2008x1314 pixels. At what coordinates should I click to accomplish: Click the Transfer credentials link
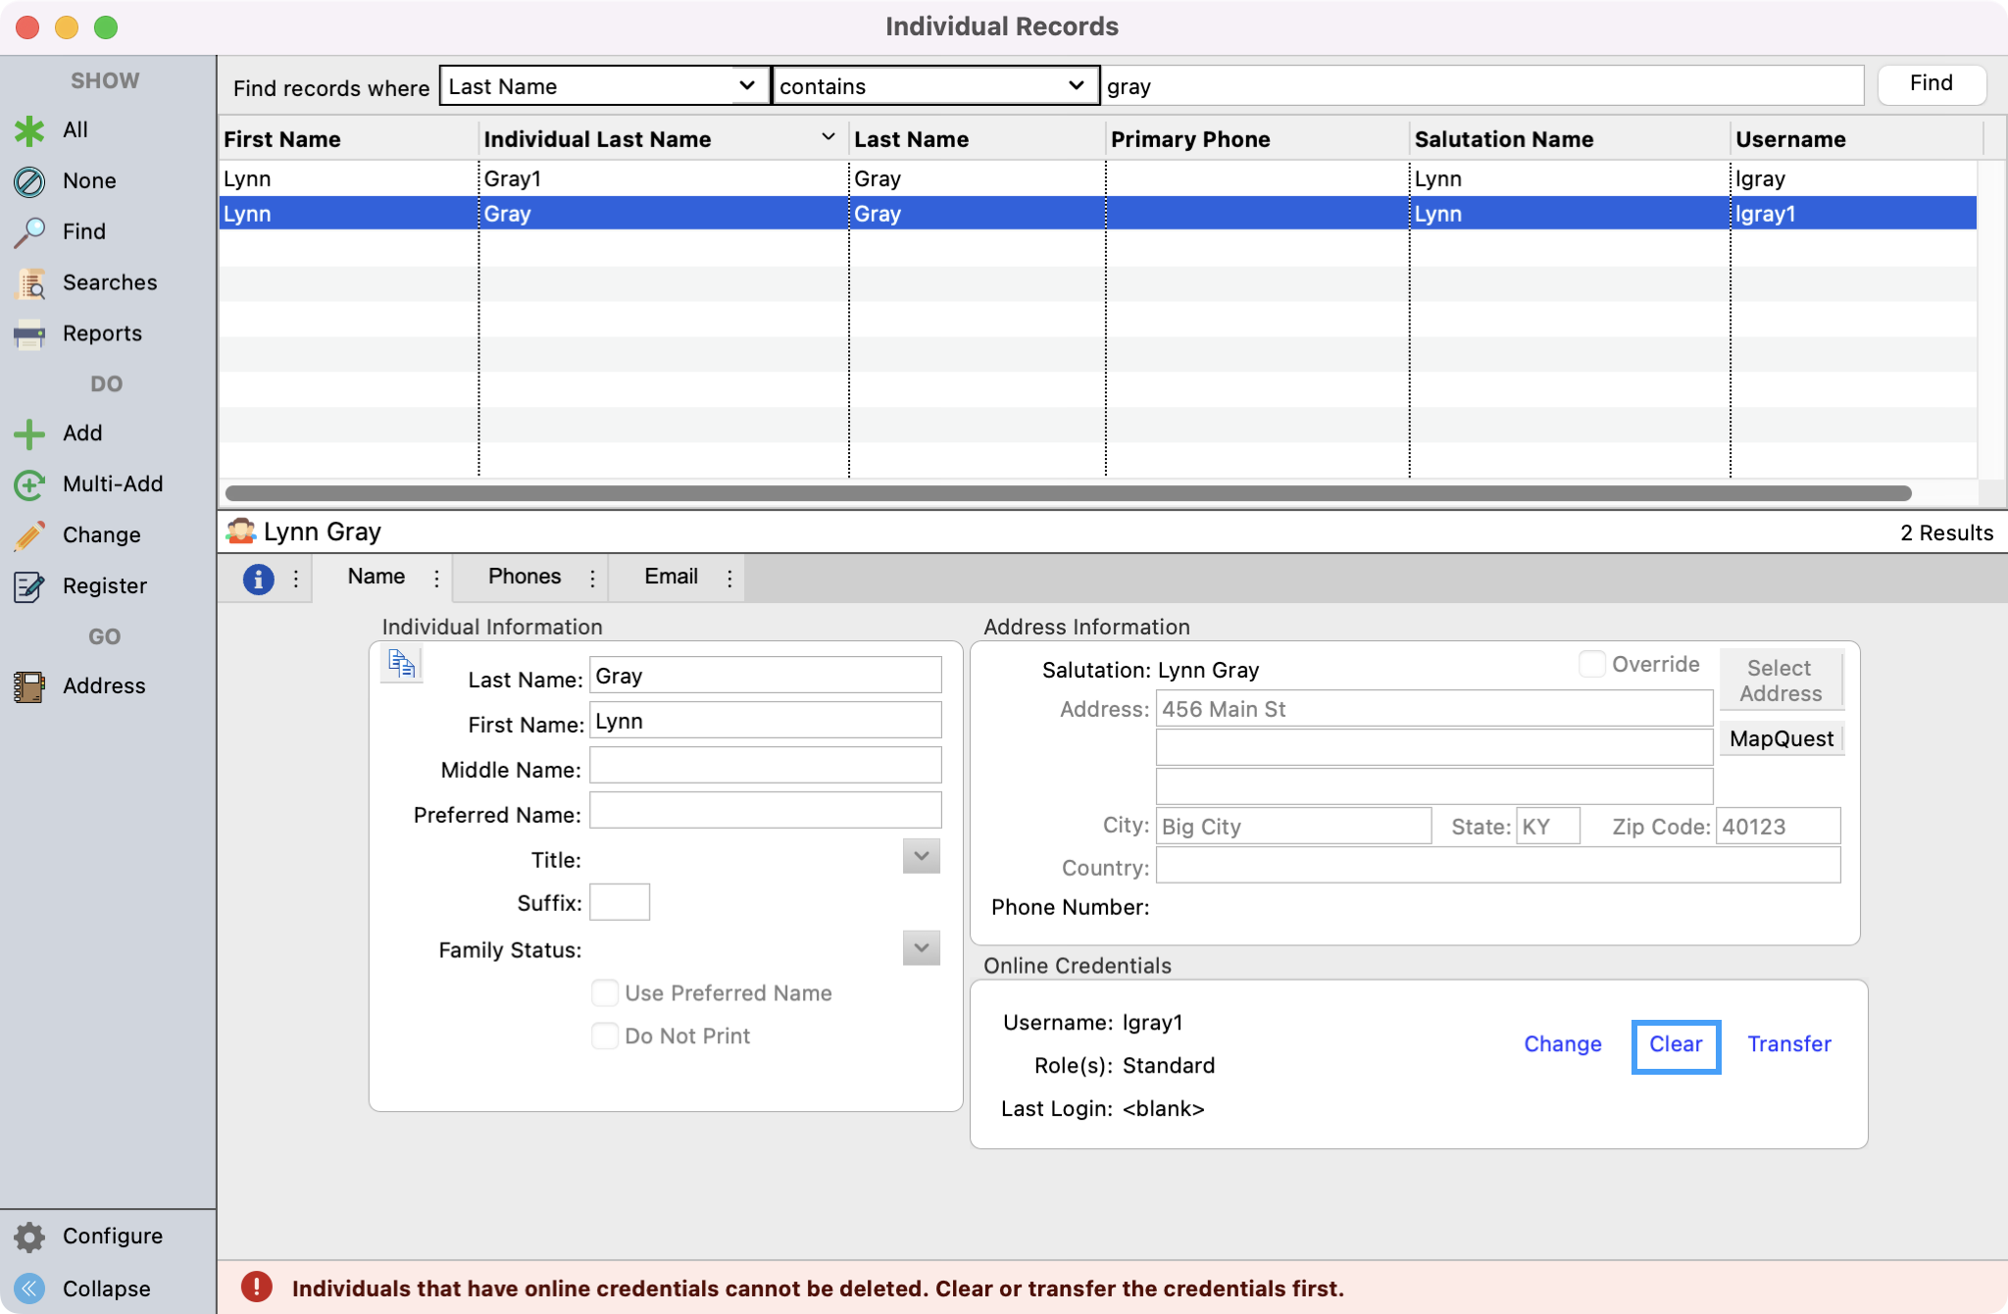1788,1044
